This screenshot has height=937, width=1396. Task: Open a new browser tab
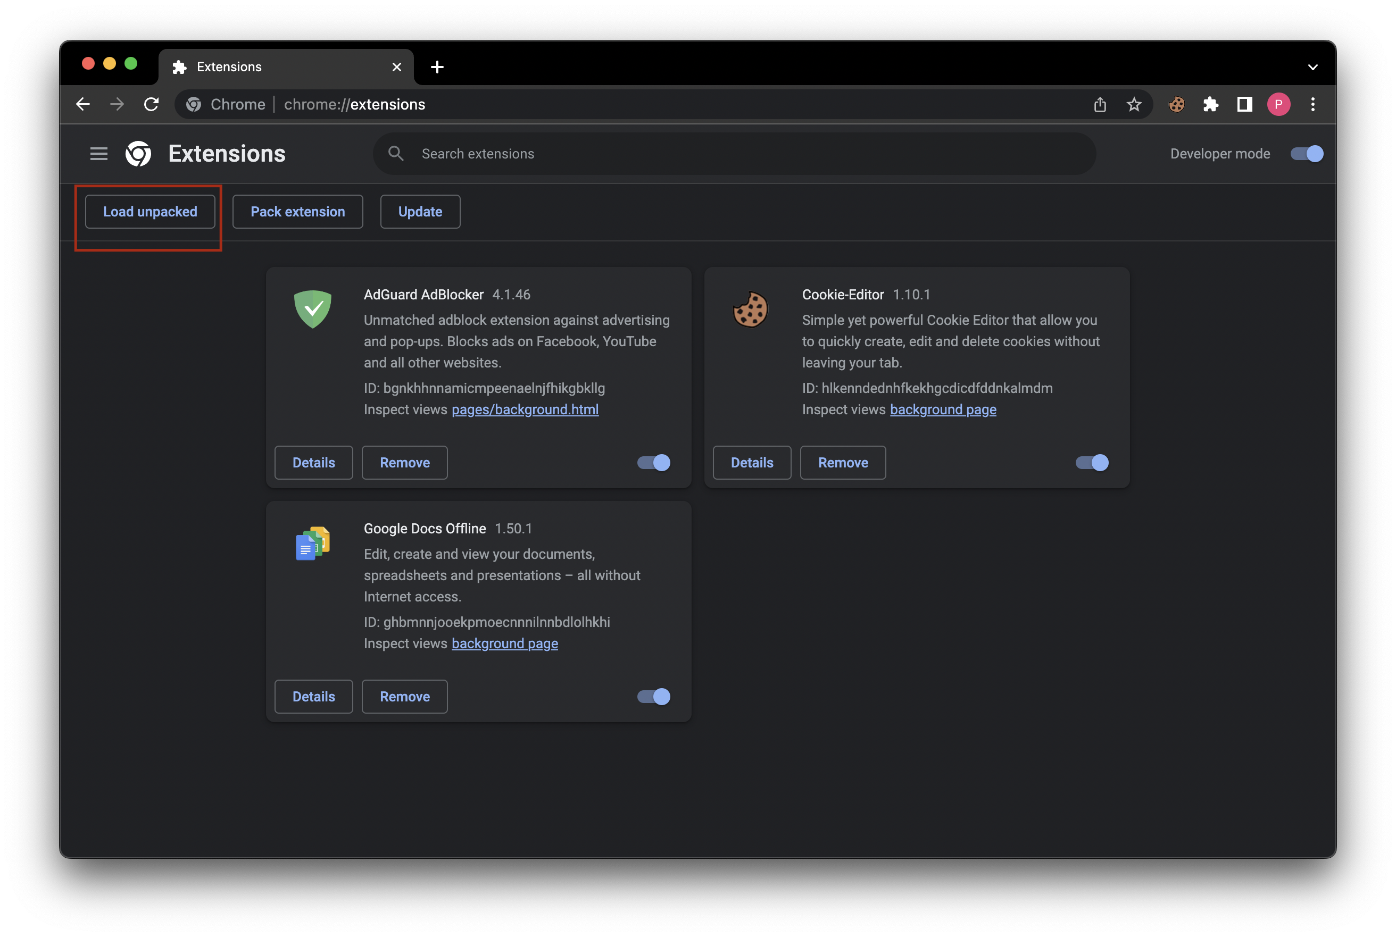click(x=437, y=66)
